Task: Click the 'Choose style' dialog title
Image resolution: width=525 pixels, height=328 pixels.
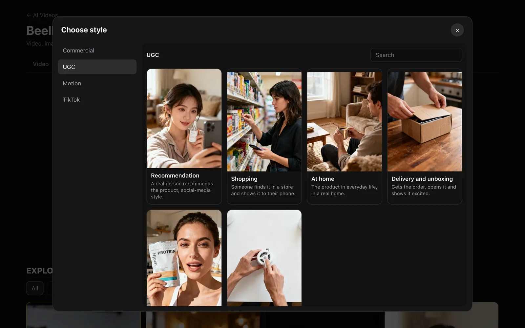Action: [84, 30]
